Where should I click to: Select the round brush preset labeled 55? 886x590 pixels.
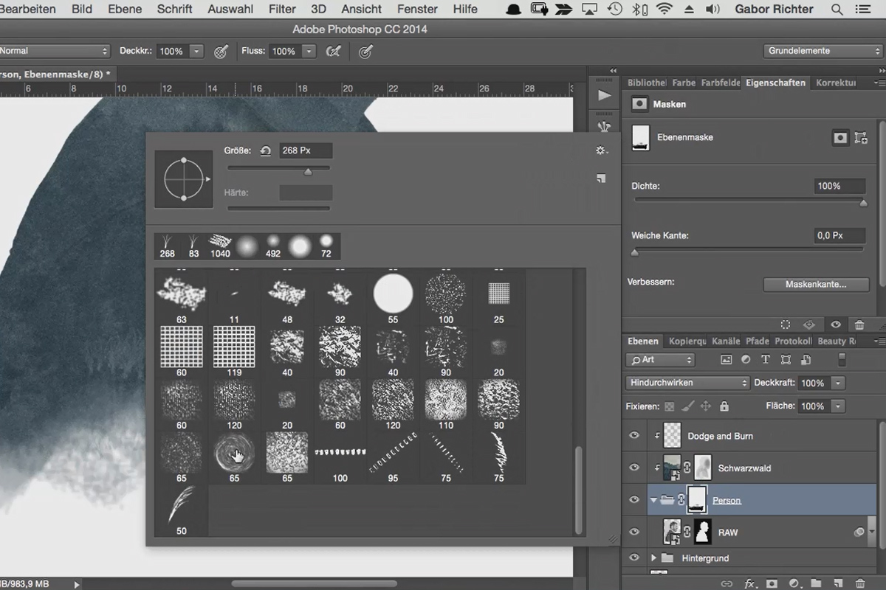[393, 294]
